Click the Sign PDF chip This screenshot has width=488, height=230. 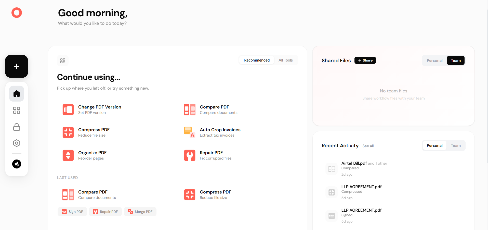(72, 212)
